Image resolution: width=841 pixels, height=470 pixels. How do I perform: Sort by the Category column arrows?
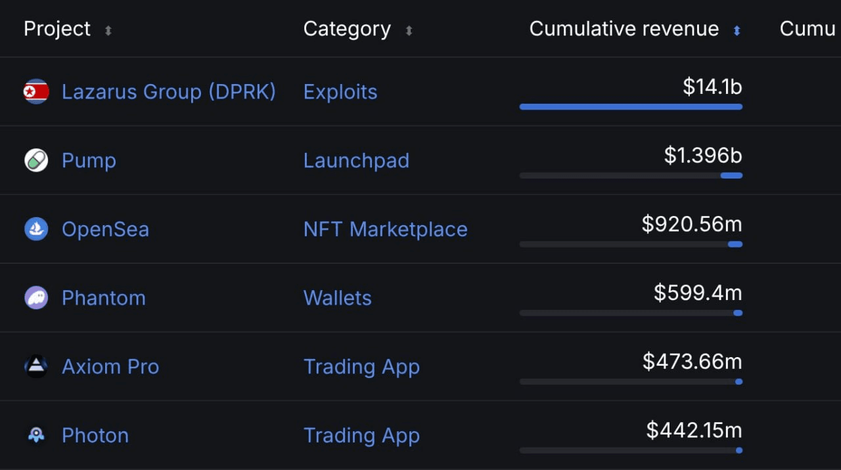coord(408,30)
